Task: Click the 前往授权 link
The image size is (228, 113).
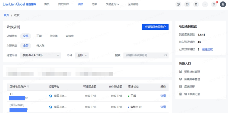Action: coord(207,49)
